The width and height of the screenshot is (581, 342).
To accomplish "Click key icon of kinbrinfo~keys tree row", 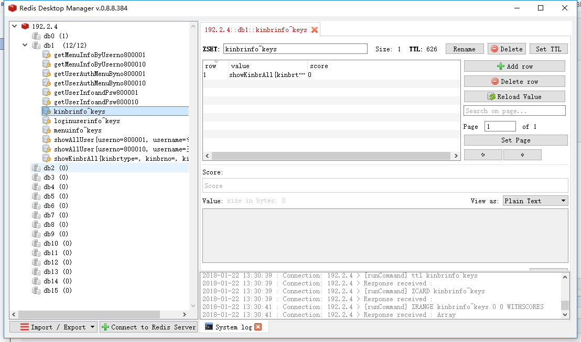I will point(47,112).
